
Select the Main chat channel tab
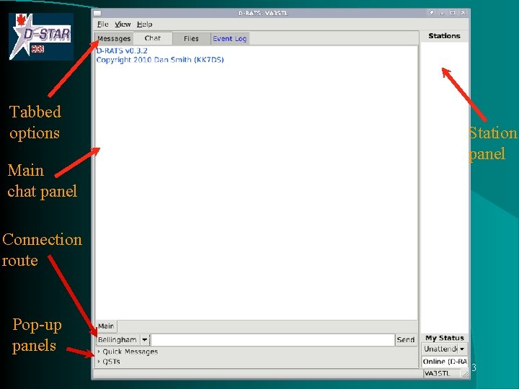(106, 326)
